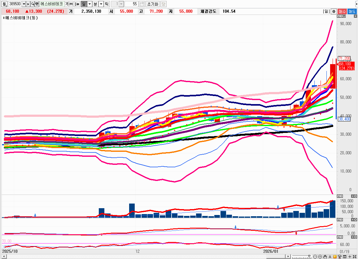
Task: Click the candle count field showing 55
Action: [132, 4]
